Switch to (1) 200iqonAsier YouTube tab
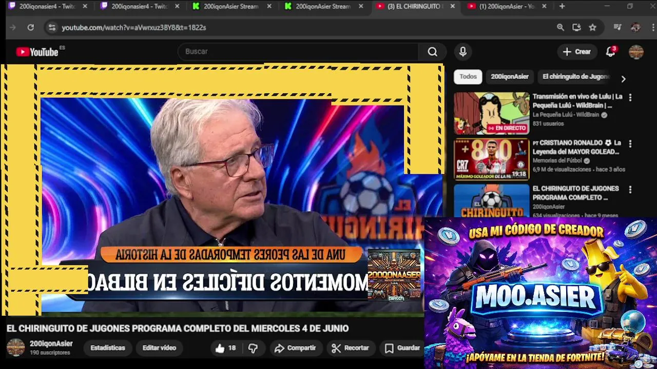The image size is (657, 369). (507, 6)
